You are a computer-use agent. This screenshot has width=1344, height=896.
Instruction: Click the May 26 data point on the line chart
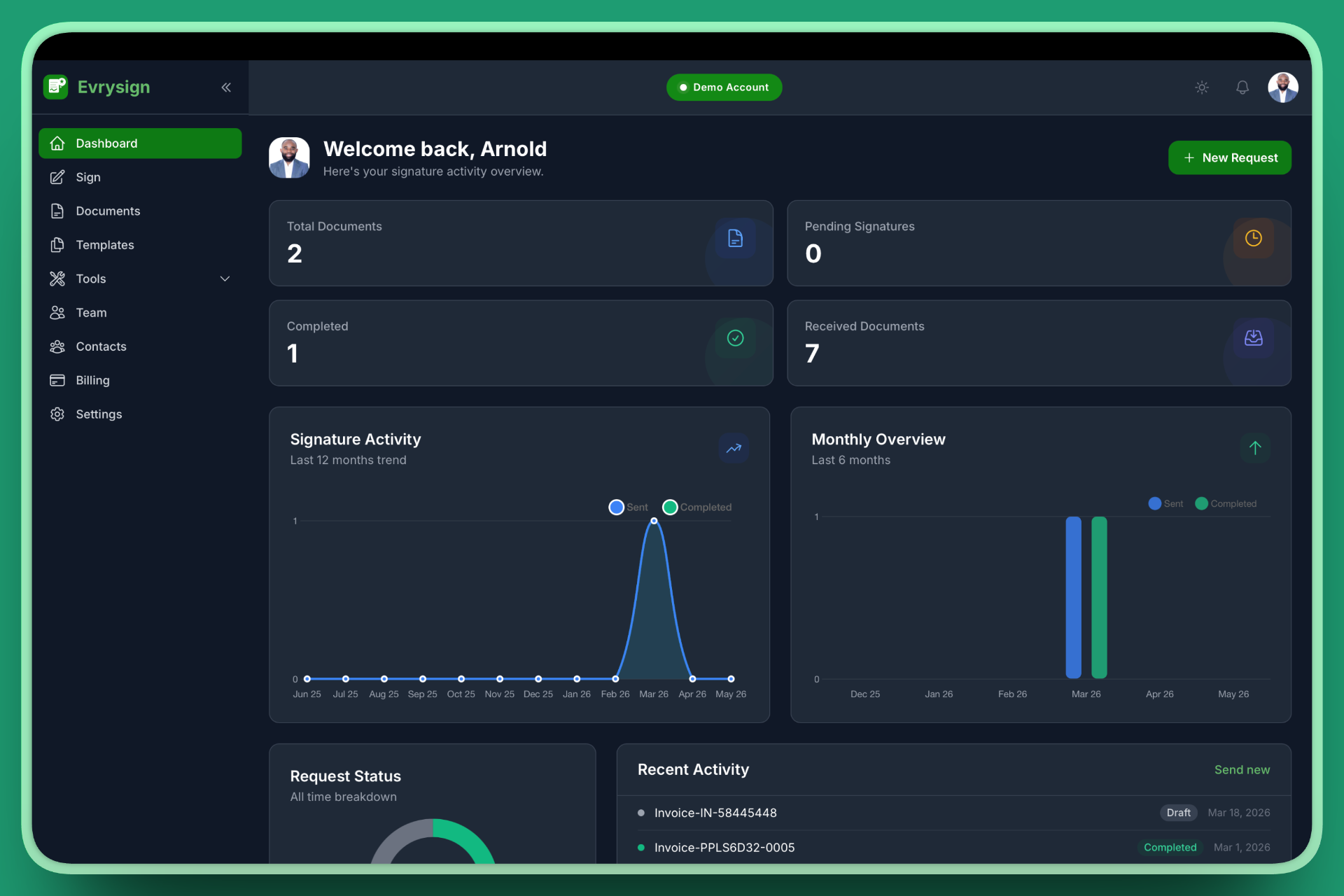(x=731, y=679)
